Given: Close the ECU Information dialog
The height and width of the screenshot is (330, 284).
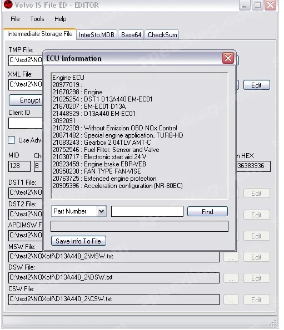Looking at the screenshot, I should pos(228,58).
